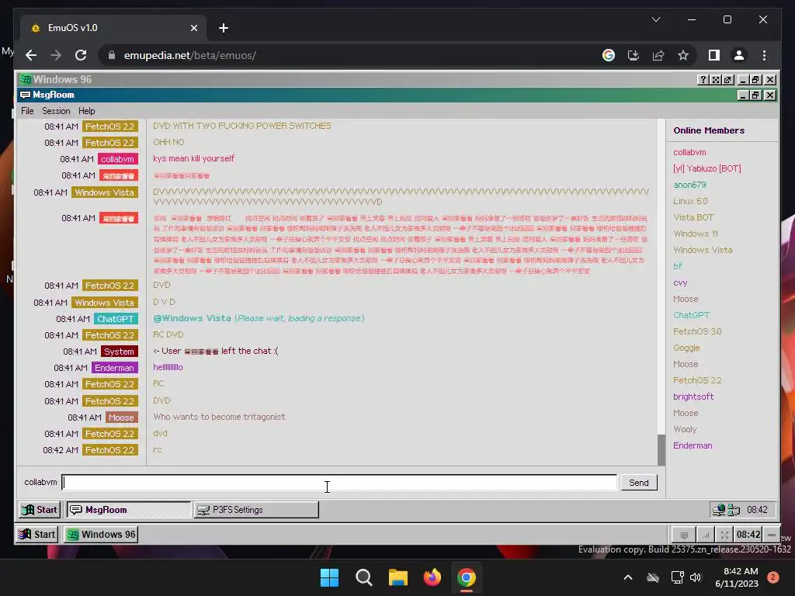
Task: Open the Chrome side panel icon
Action: [x=714, y=55]
